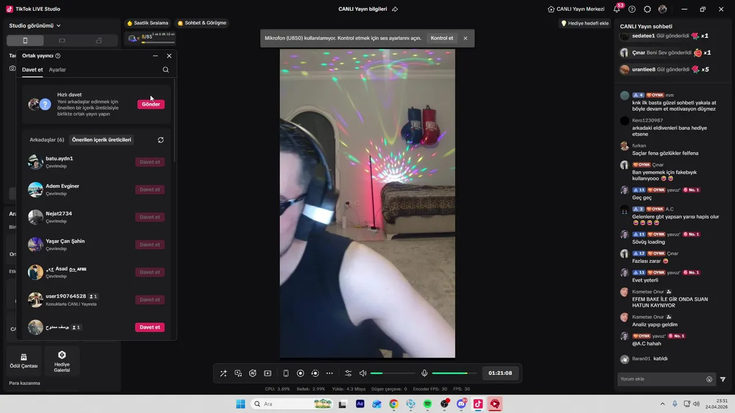Open Discord from the taskbar
Image resolution: width=735 pixels, height=413 pixels.
(461, 404)
